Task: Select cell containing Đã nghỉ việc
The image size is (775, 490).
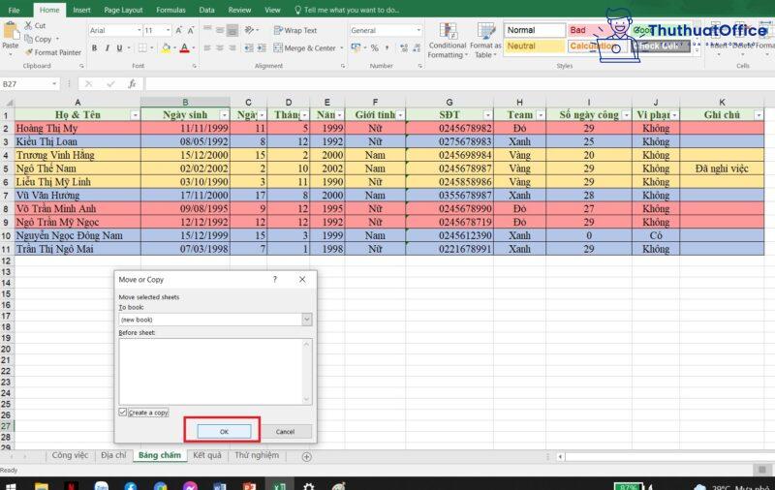Action: tap(722, 168)
